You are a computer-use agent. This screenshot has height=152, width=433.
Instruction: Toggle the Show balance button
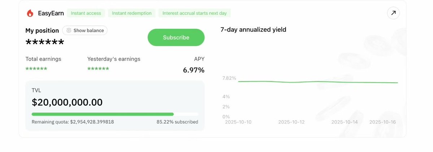pos(85,31)
